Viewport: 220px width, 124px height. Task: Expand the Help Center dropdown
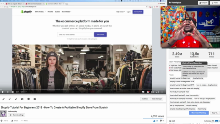pyautogui.click(x=121, y=12)
